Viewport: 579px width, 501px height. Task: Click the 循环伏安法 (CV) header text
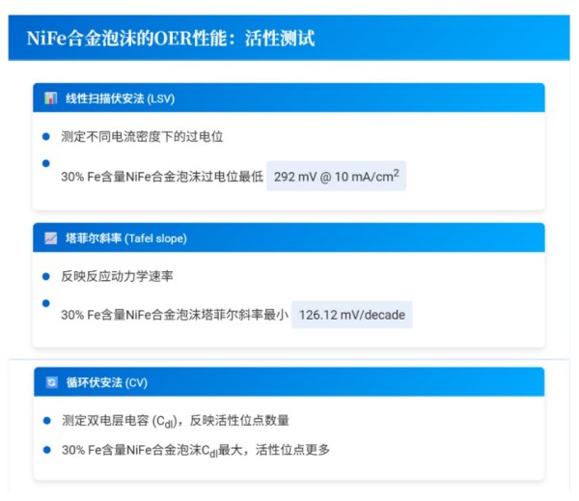coord(106,383)
